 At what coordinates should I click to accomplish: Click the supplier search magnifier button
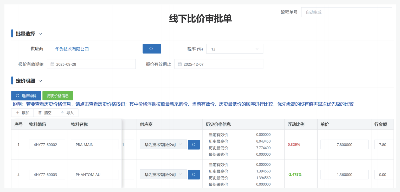152,49
